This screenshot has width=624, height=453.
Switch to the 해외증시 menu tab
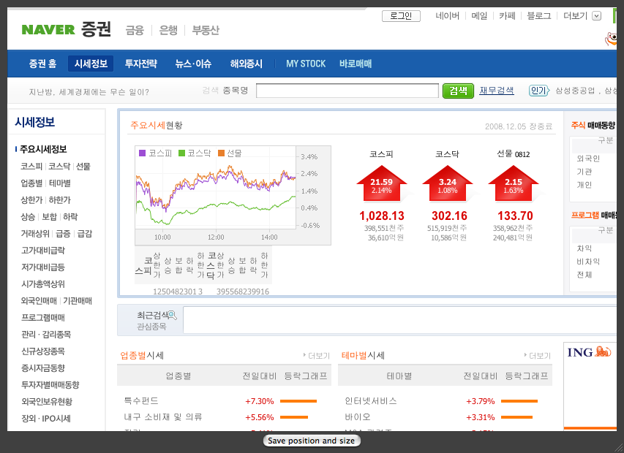coord(247,64)
